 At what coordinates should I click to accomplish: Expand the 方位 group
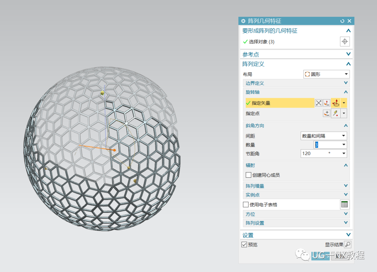pyautogui.click(x=346, y=214)
